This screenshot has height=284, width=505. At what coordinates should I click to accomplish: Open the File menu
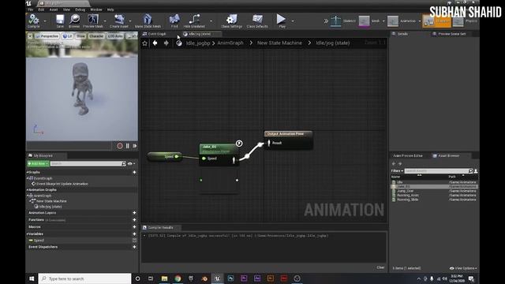click(x=31, y=9)
